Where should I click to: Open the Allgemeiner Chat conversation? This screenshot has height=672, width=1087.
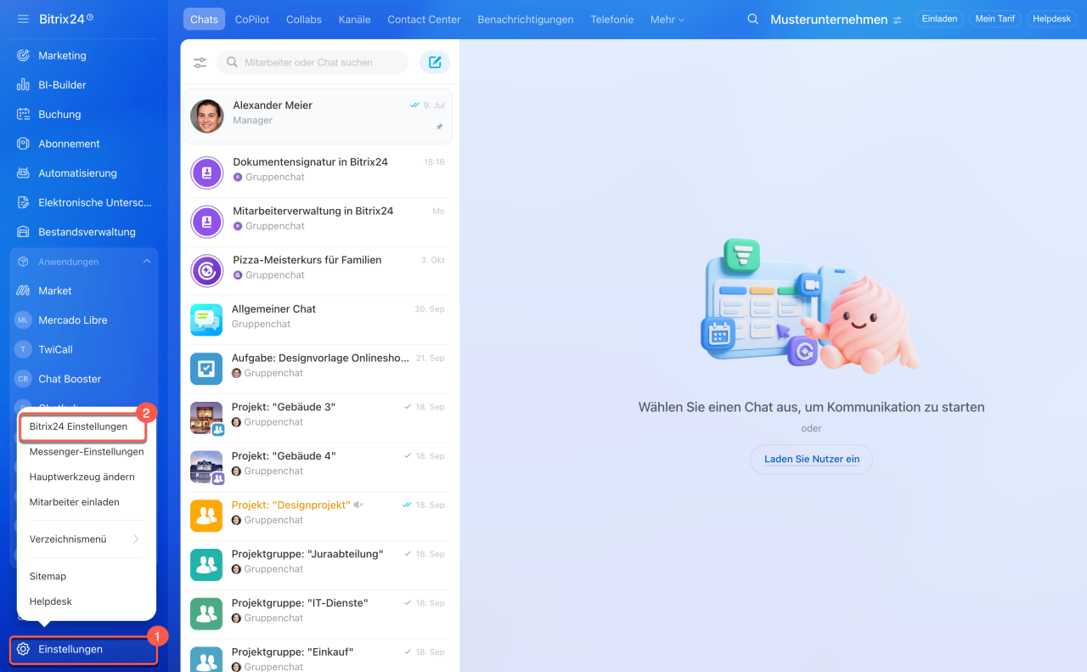tap(318, 319)
